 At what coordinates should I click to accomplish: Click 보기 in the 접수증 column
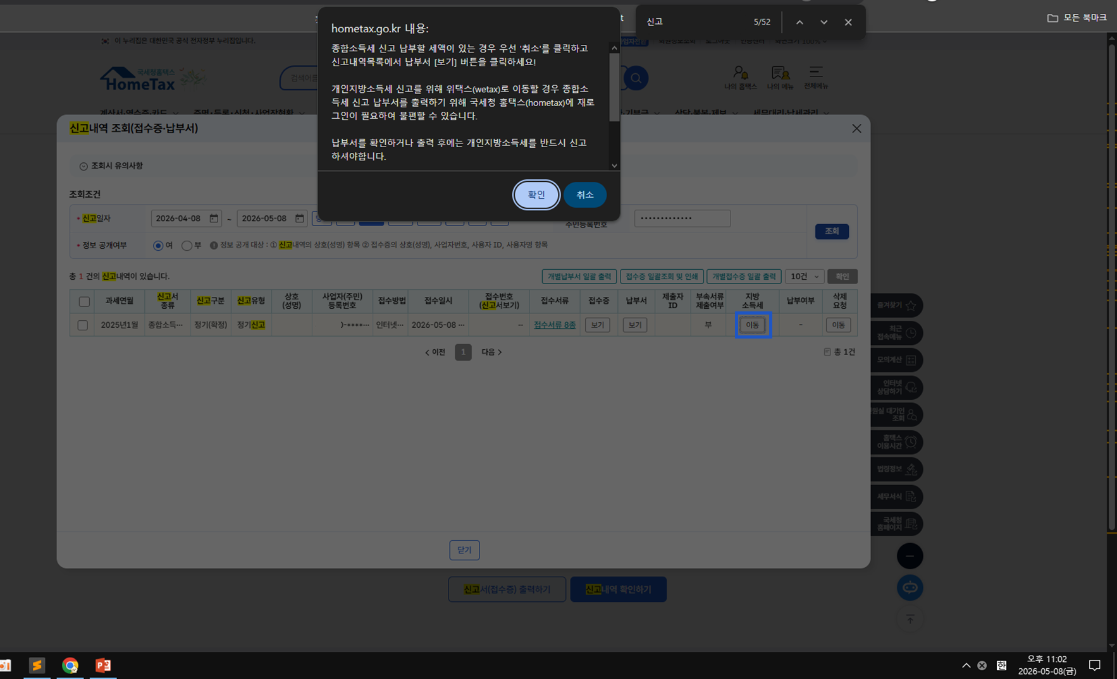tap(597, 325)
